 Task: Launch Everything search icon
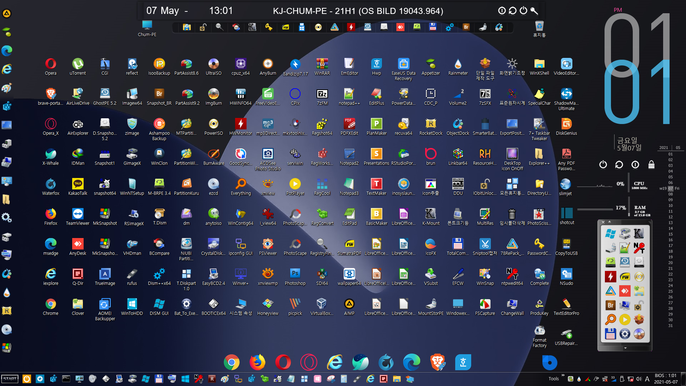click(240, 187)
